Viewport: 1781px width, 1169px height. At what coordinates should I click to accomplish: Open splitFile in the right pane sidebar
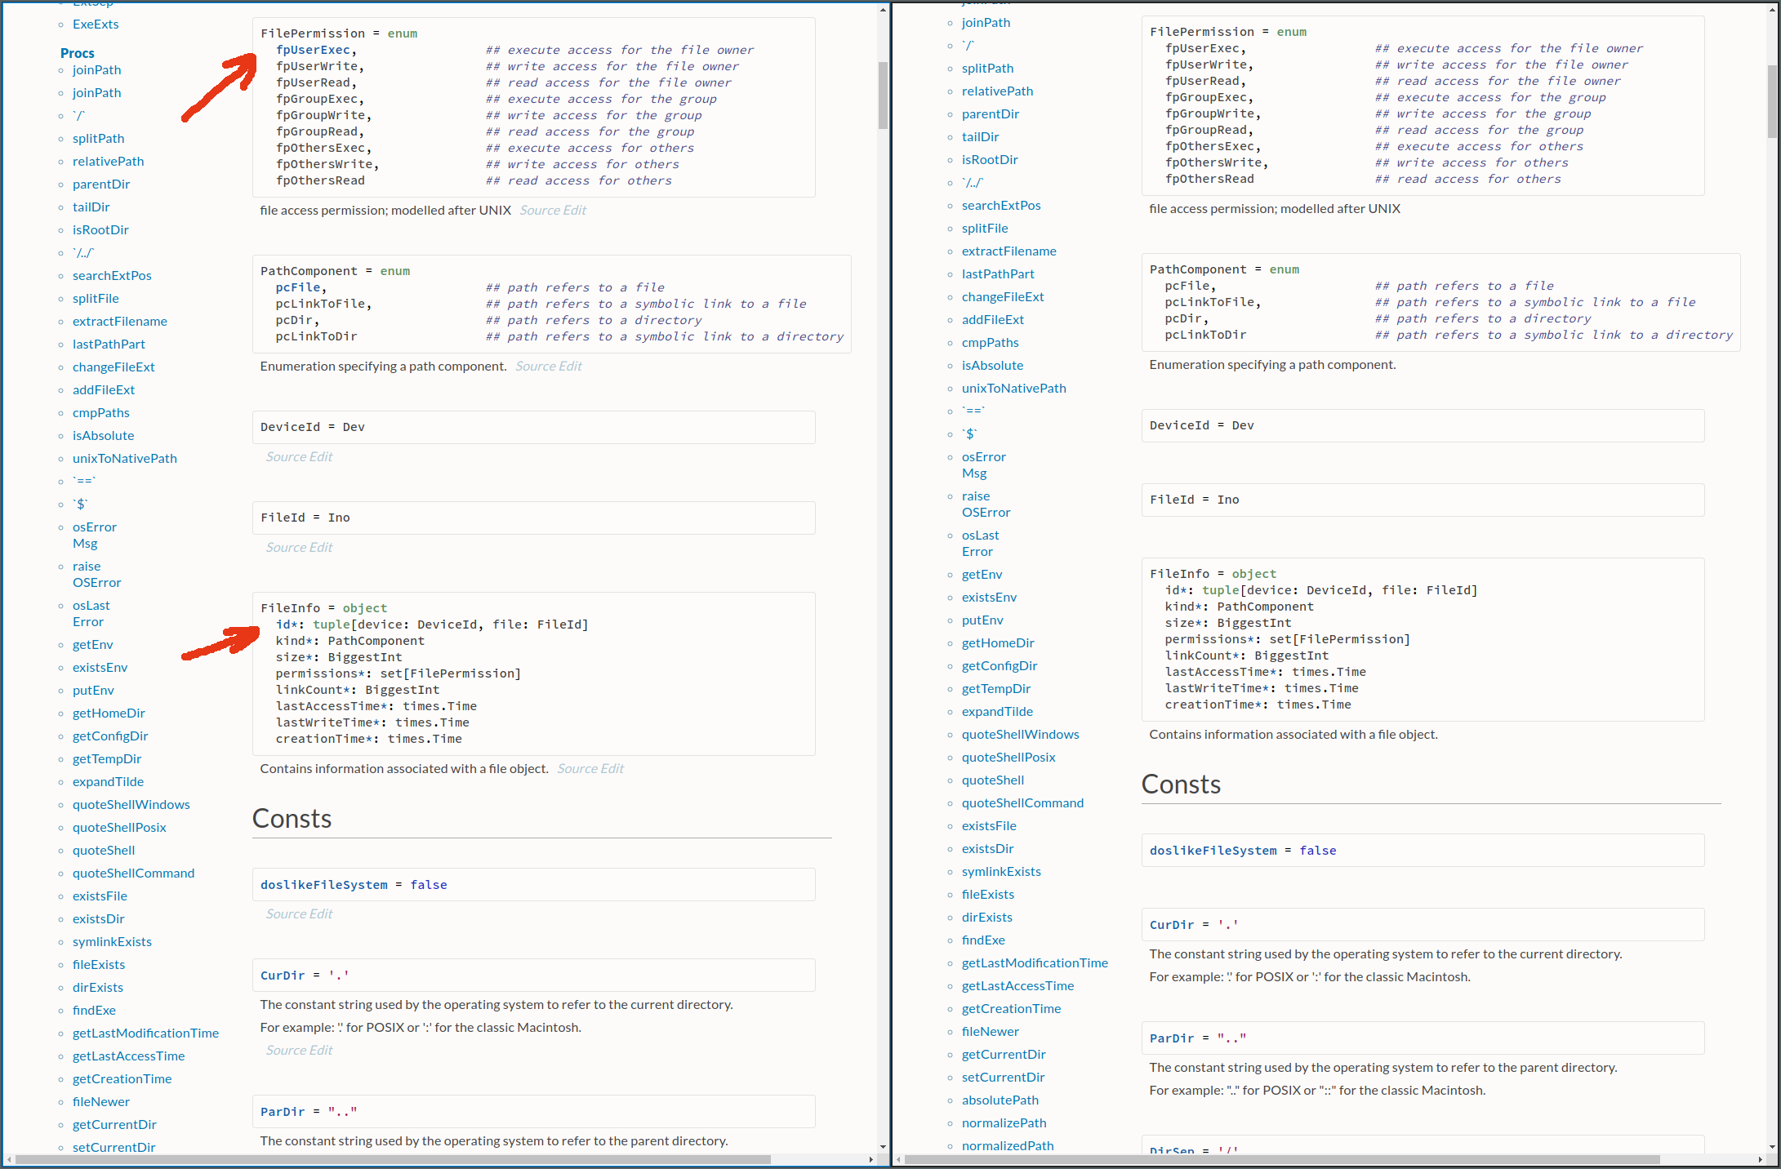[x=985, y=229]
